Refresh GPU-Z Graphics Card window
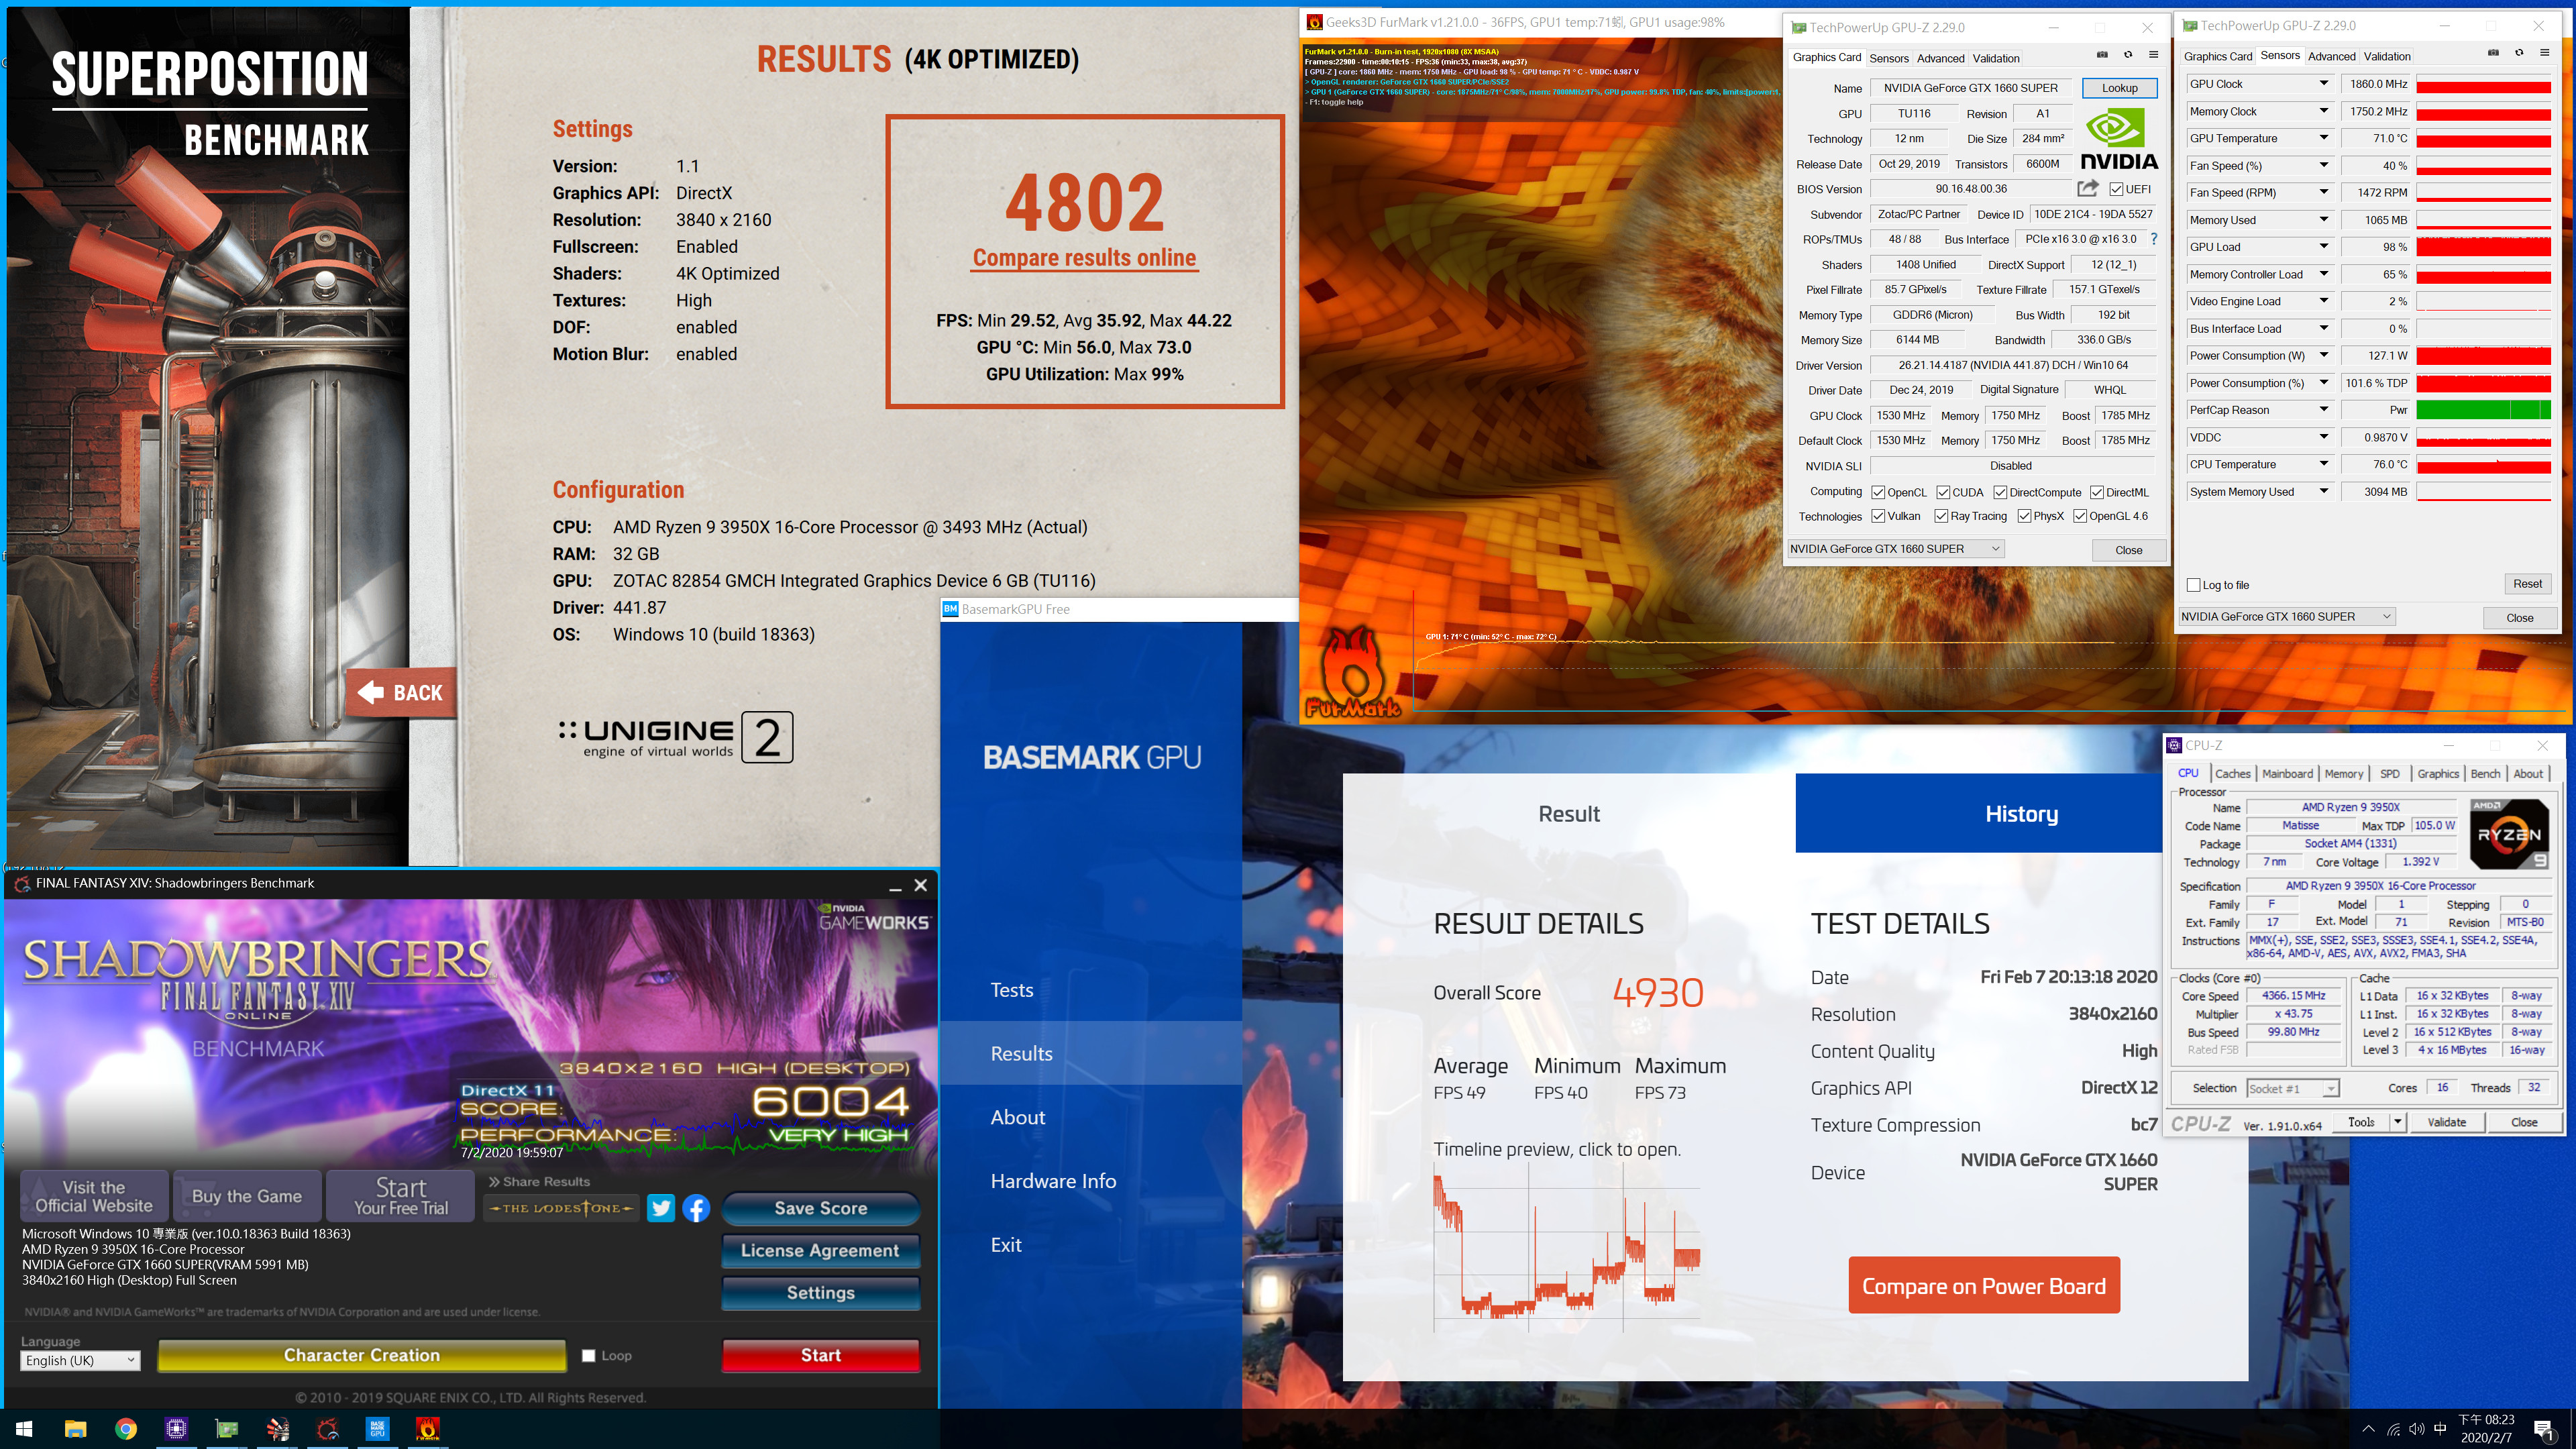Viewport: 2576px width, 1449px height. (2128, 56)
